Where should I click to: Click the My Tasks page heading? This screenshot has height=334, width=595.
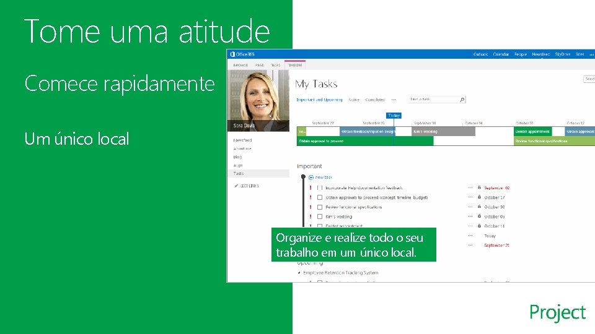(x=316, y=83)
